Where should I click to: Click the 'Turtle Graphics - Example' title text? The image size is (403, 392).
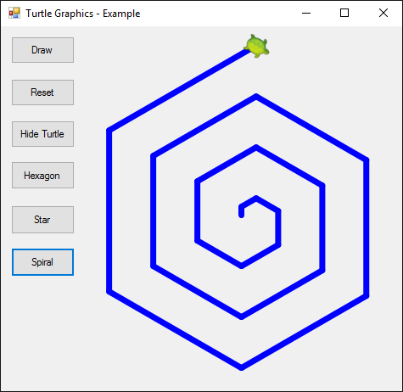83,14
